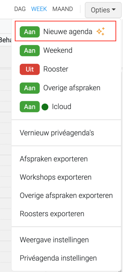Open the Opties dropdown button
123x272 pixels.
point(103,10)
